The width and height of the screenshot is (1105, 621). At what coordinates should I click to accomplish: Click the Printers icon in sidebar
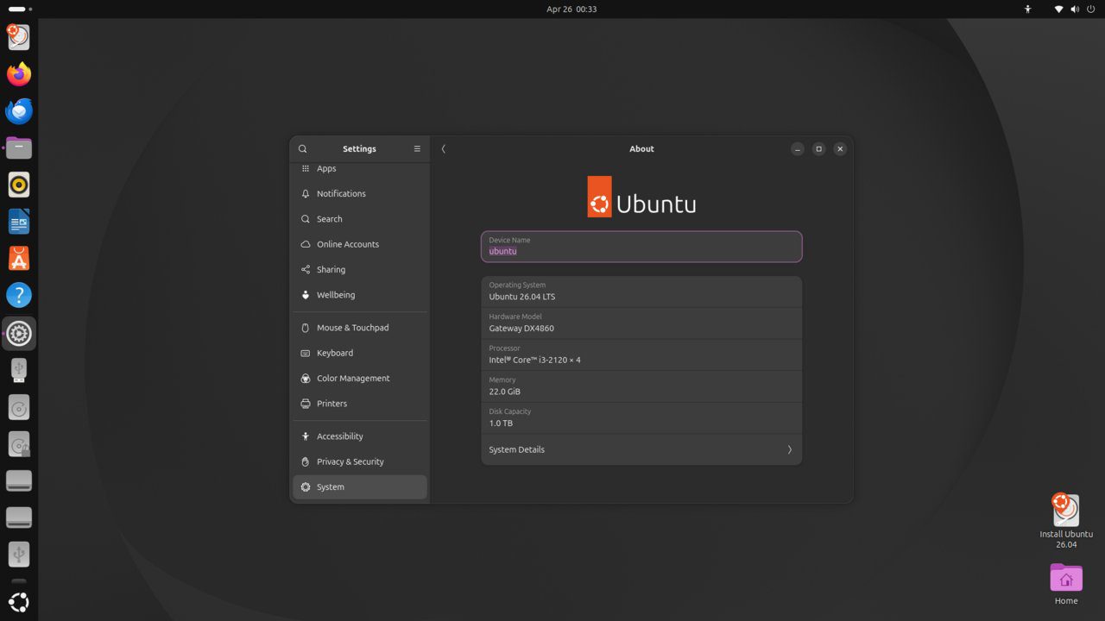coord(306,404)
